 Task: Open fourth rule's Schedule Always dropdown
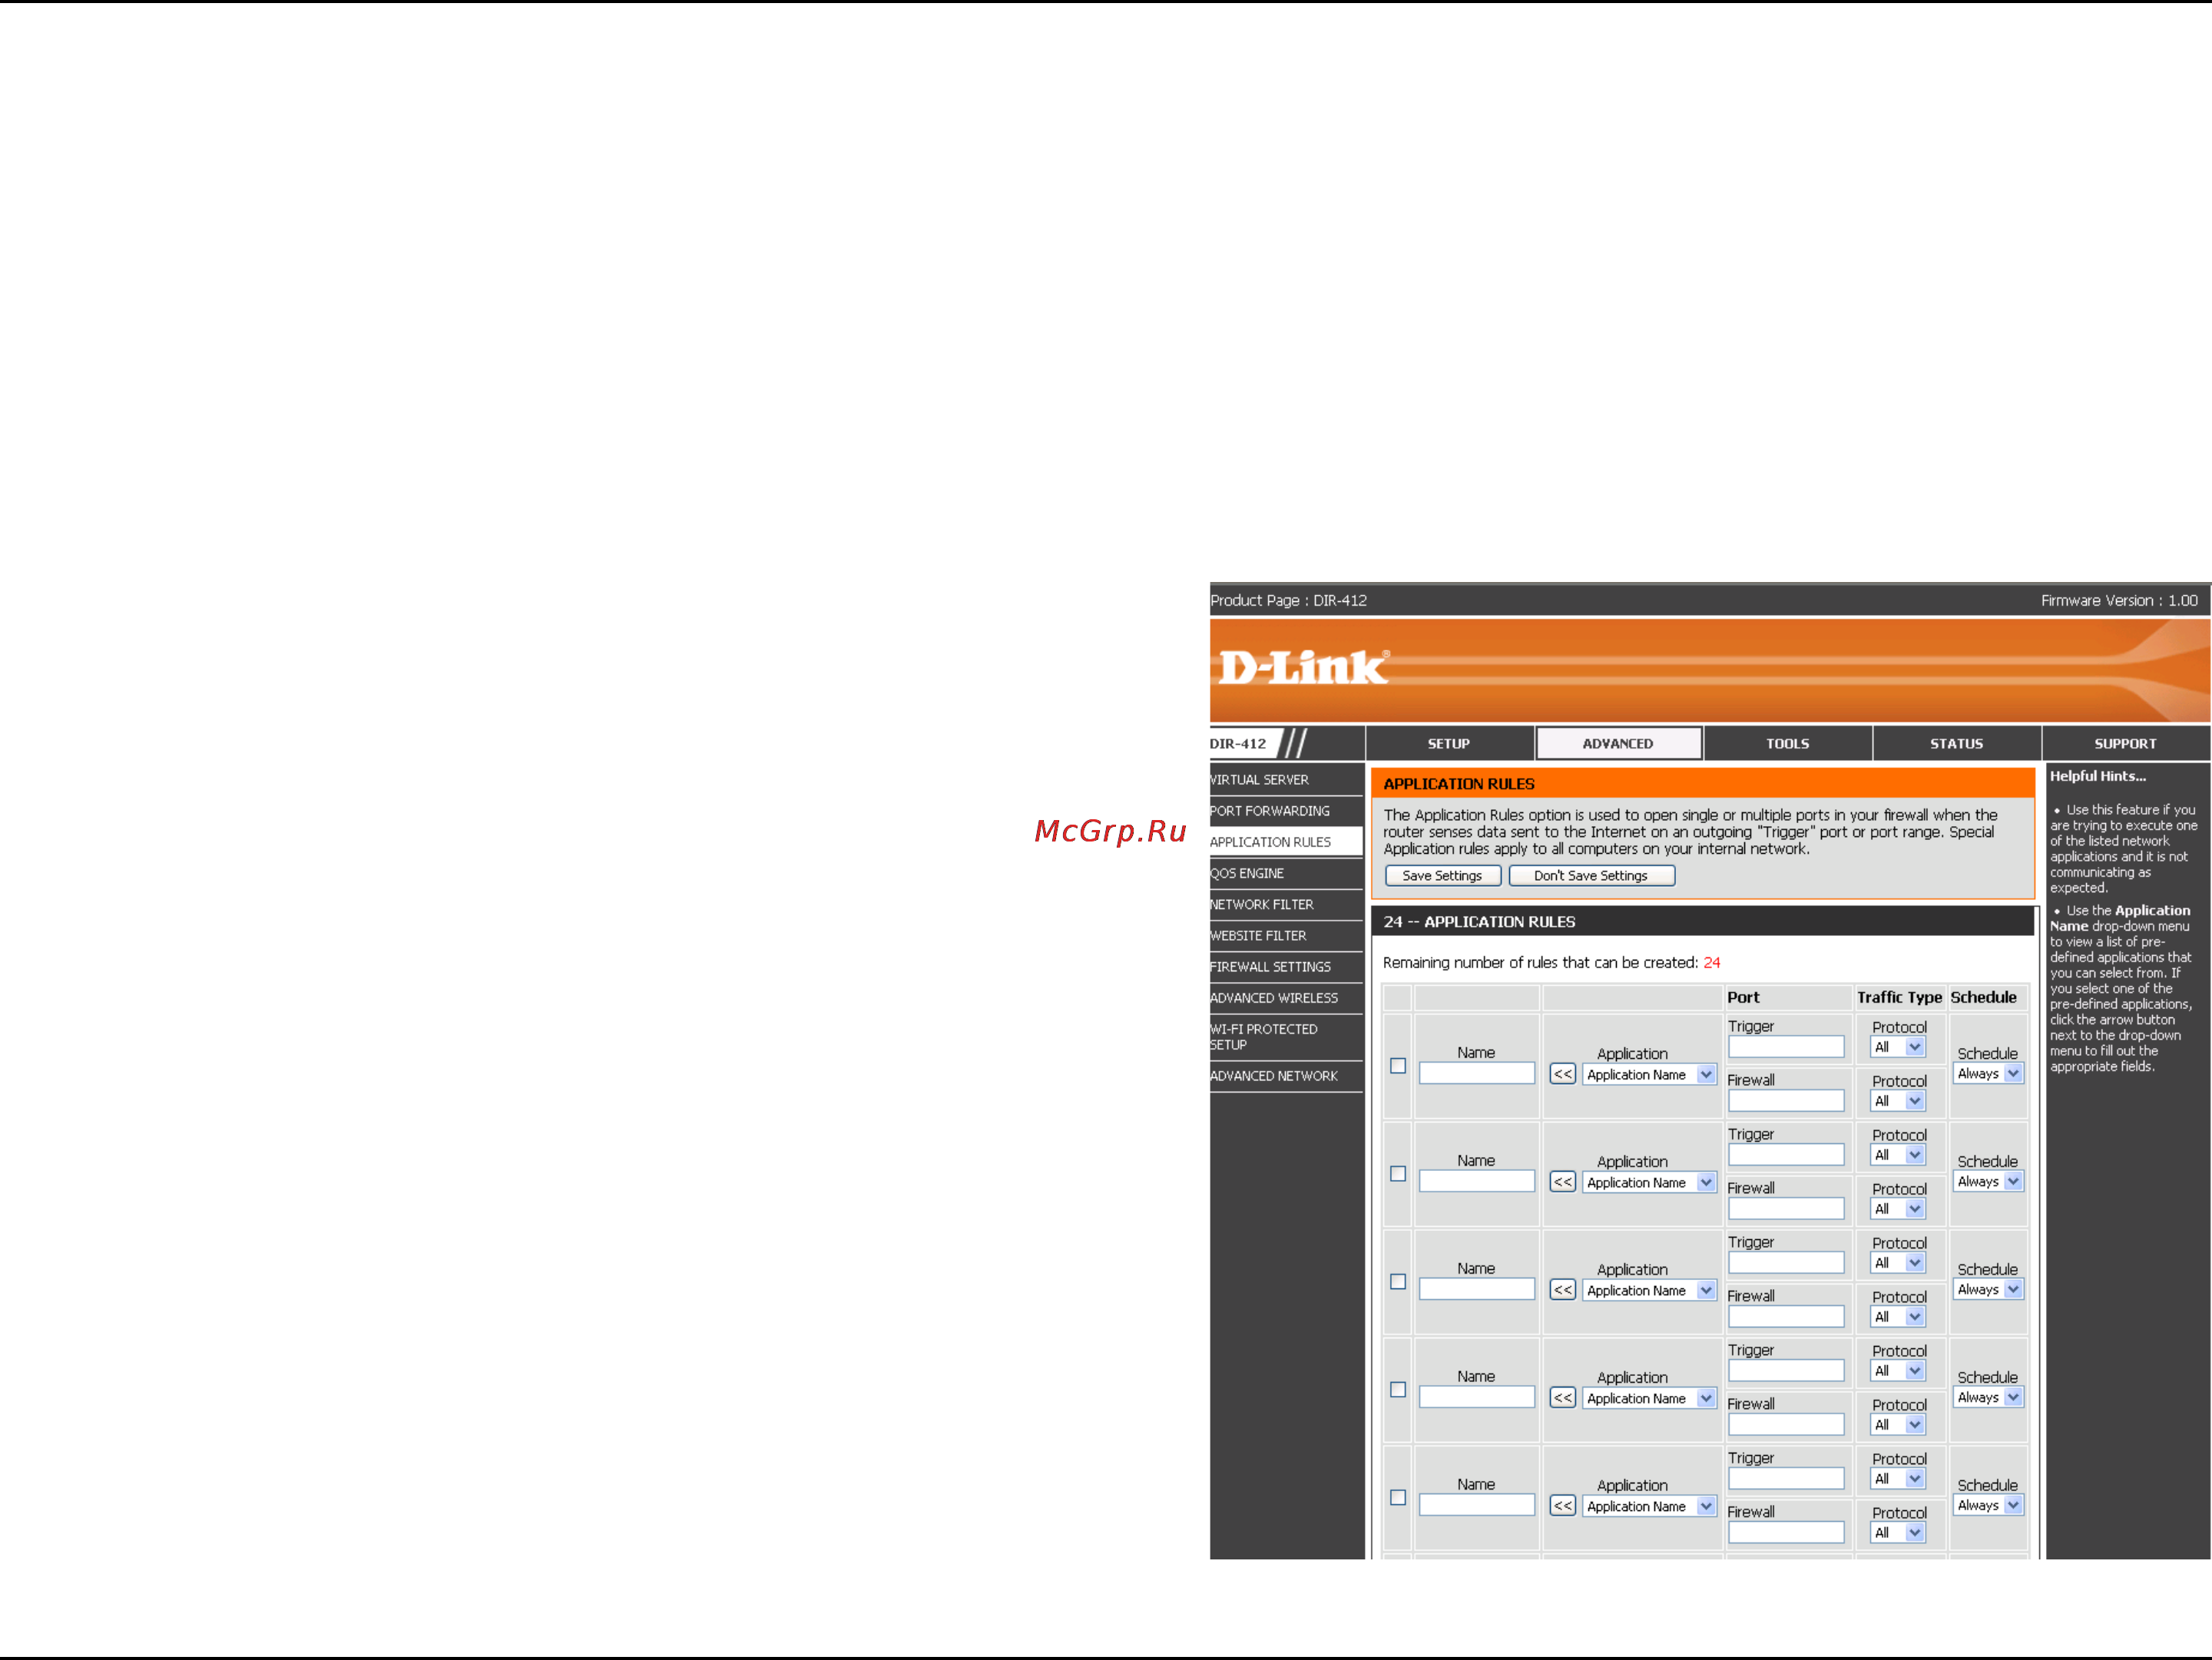1989,1397
